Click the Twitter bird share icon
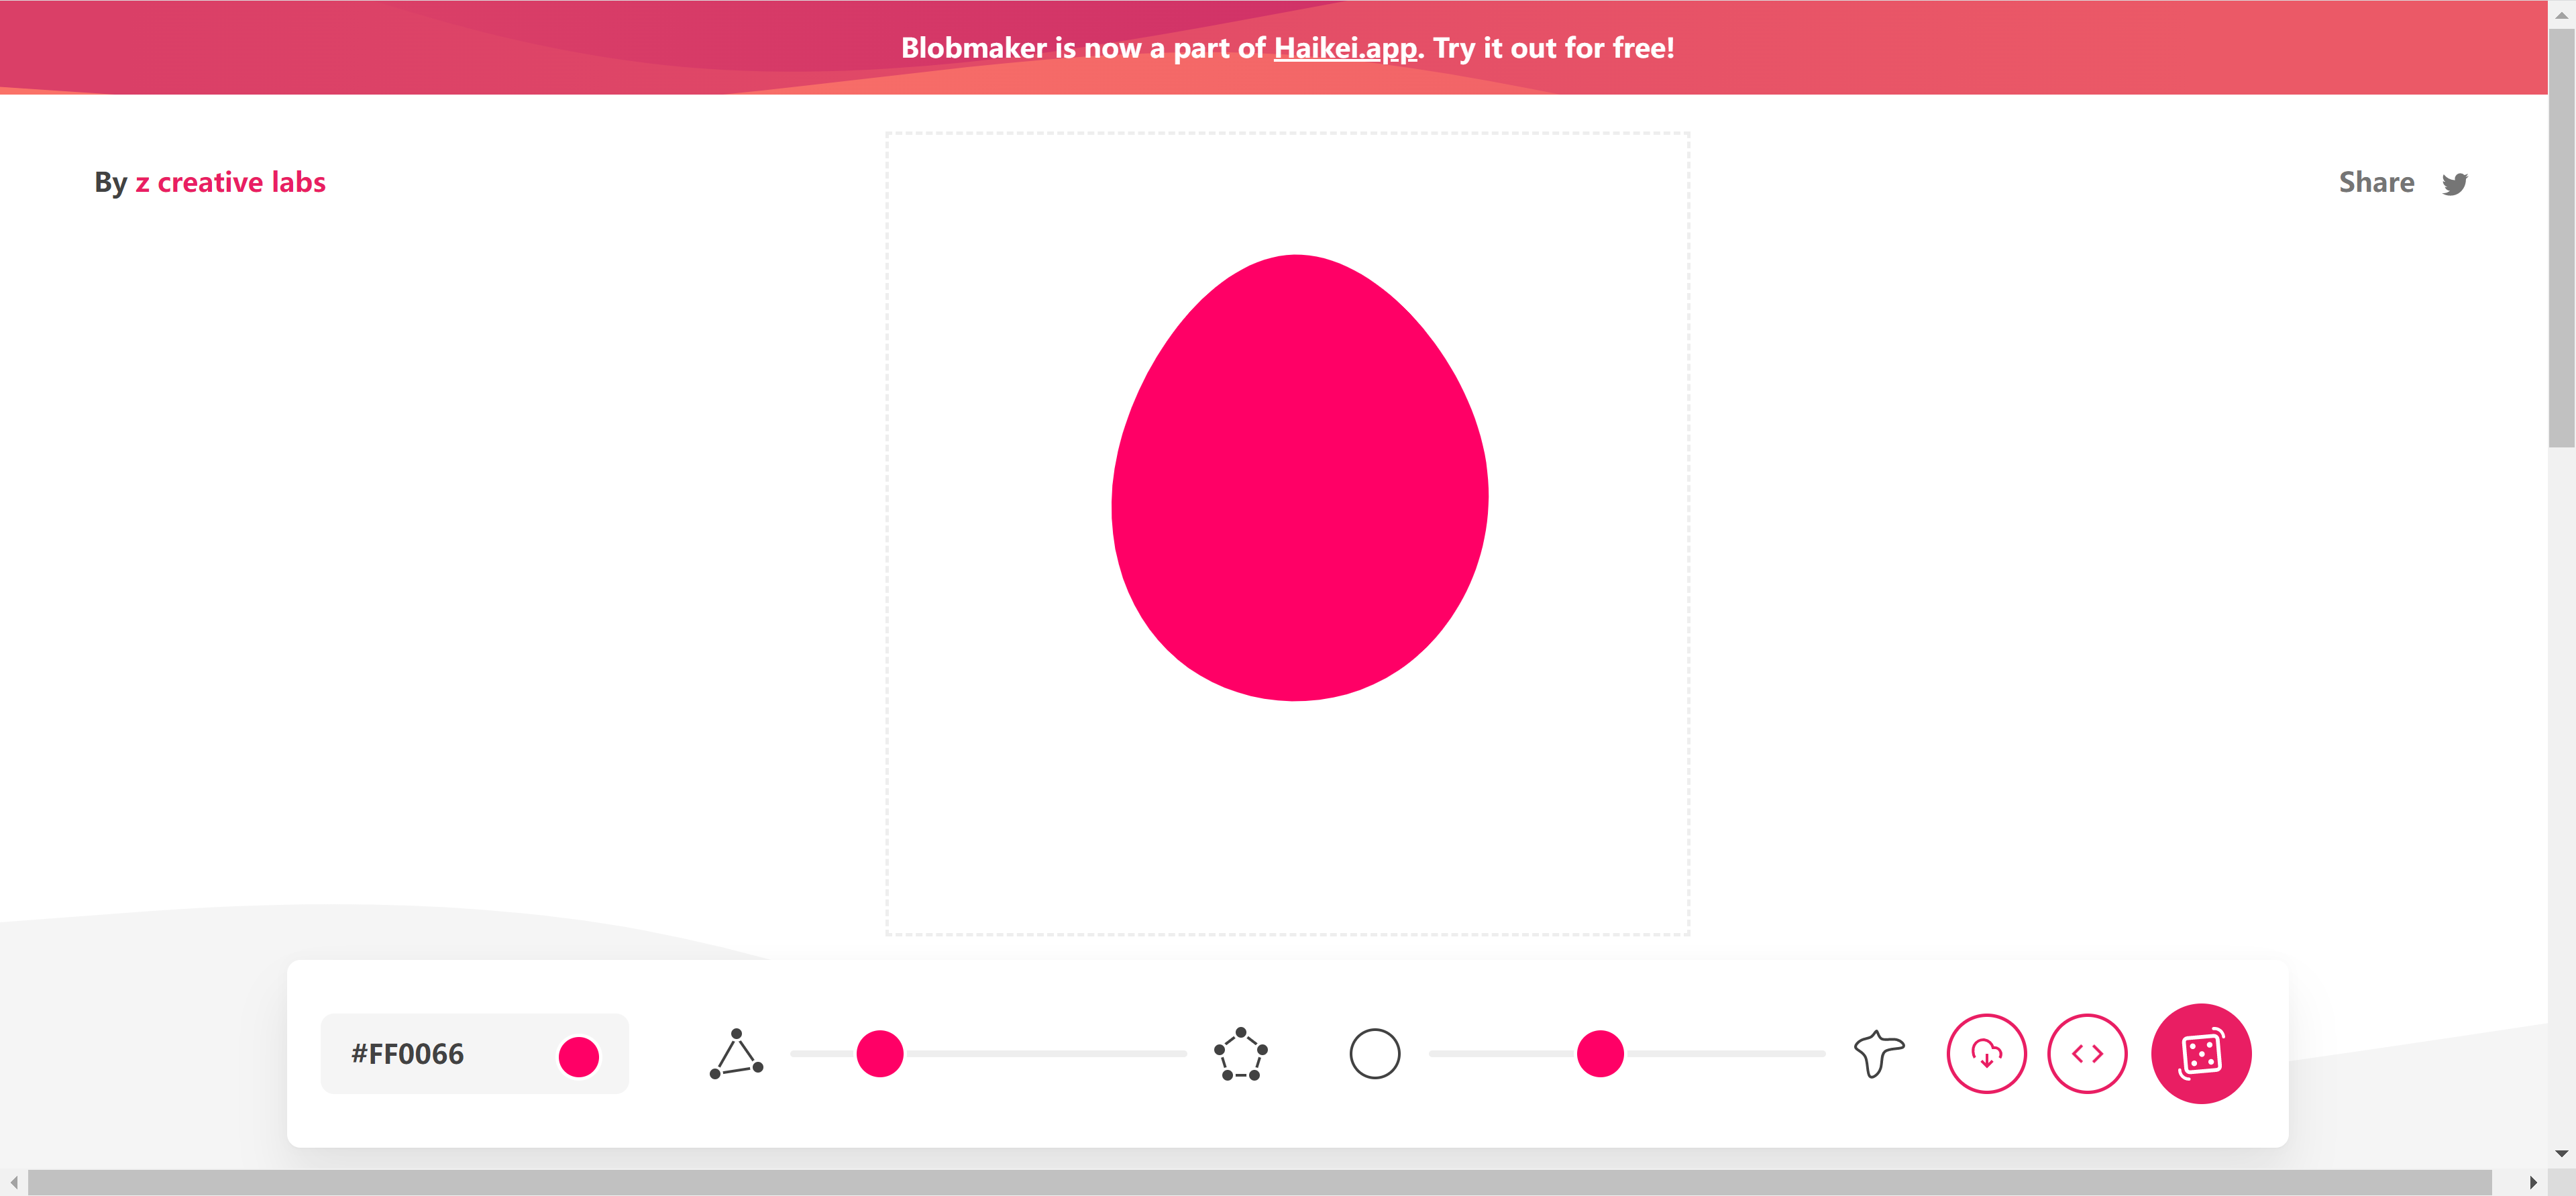The width and height of the screenshot is (2576, 1196). tap(2454, 184)
